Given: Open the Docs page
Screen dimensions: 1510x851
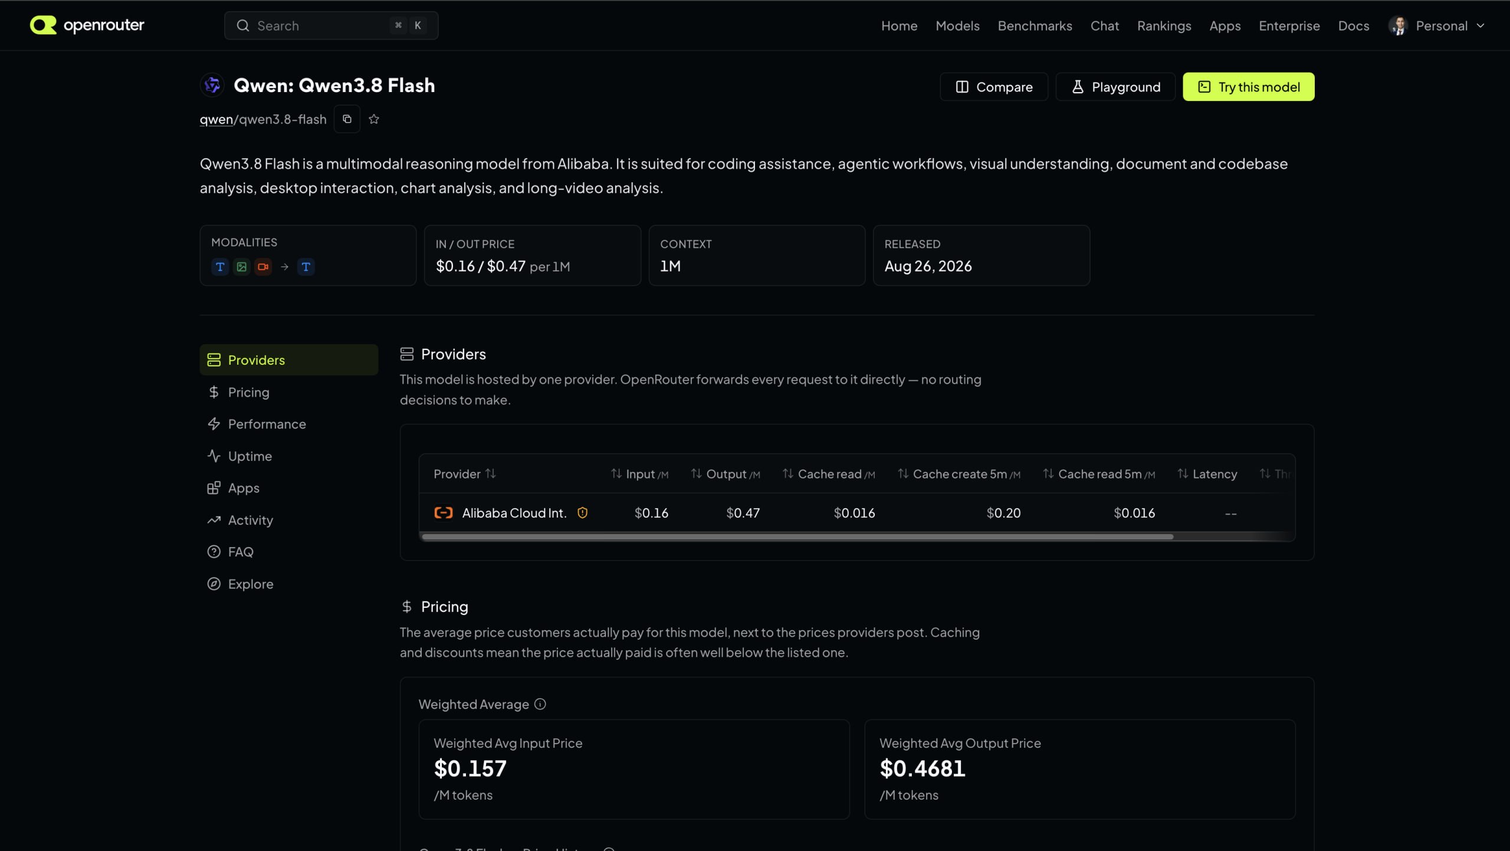Looking at the screenshot, I should coord(1353,25).
